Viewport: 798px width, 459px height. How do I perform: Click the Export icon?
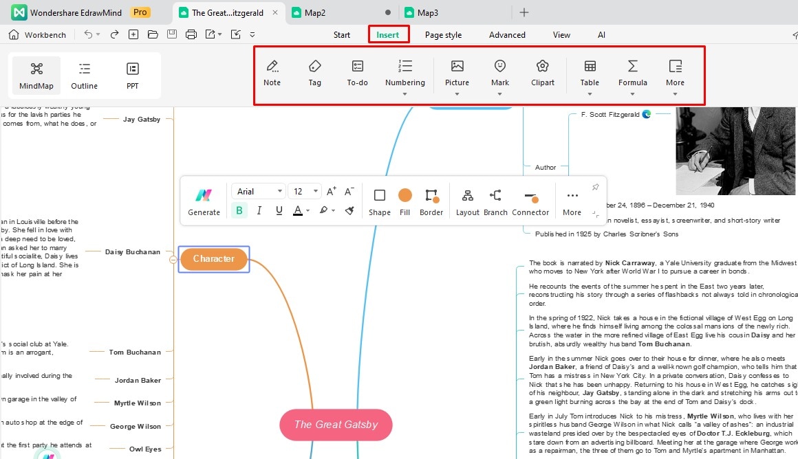211,34
